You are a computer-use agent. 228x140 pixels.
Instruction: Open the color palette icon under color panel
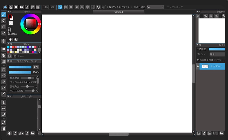[x=11, y=39]
